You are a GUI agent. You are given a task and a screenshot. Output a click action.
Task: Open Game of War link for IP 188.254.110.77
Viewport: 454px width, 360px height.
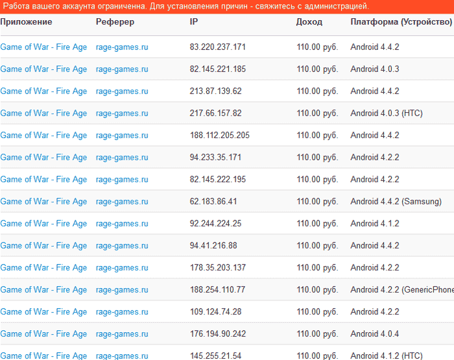[x=43, y=290]
